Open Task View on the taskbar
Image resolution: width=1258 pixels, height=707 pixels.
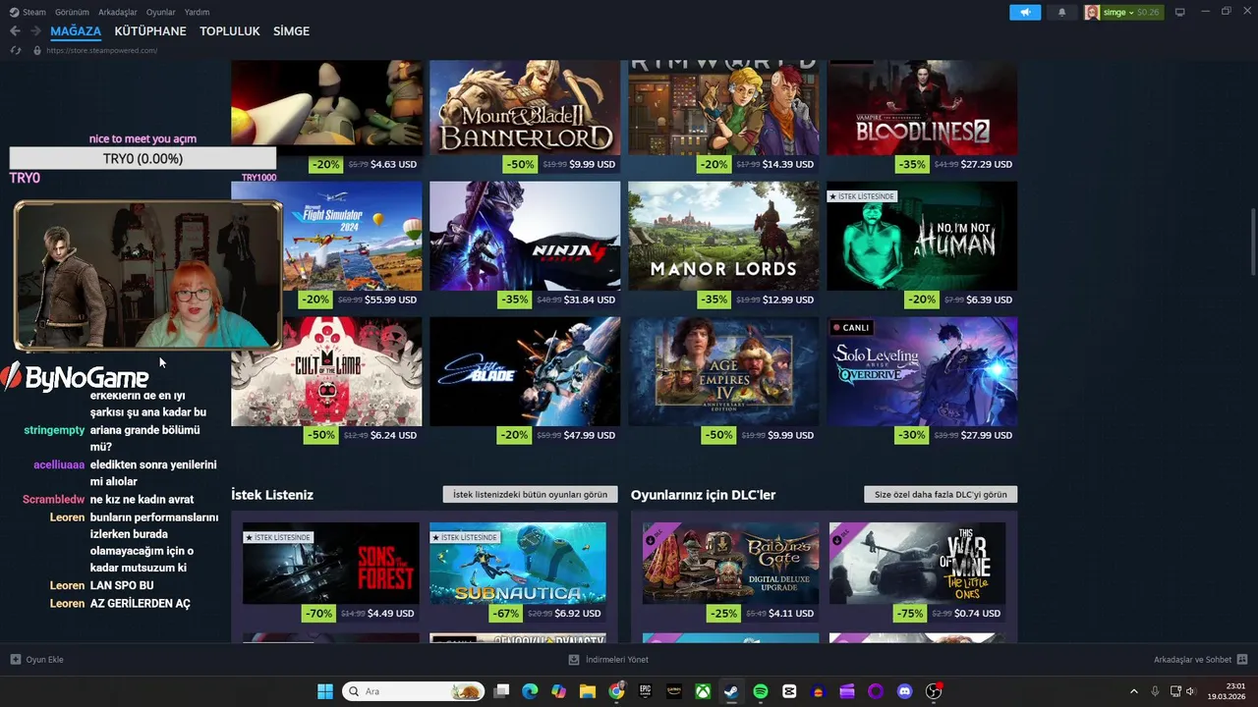click(x=501, y=691)
